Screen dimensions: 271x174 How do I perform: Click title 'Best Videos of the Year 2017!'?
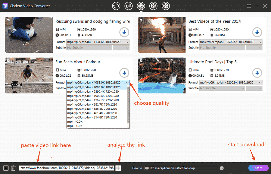pyautogui.click(x=215, y=21)
